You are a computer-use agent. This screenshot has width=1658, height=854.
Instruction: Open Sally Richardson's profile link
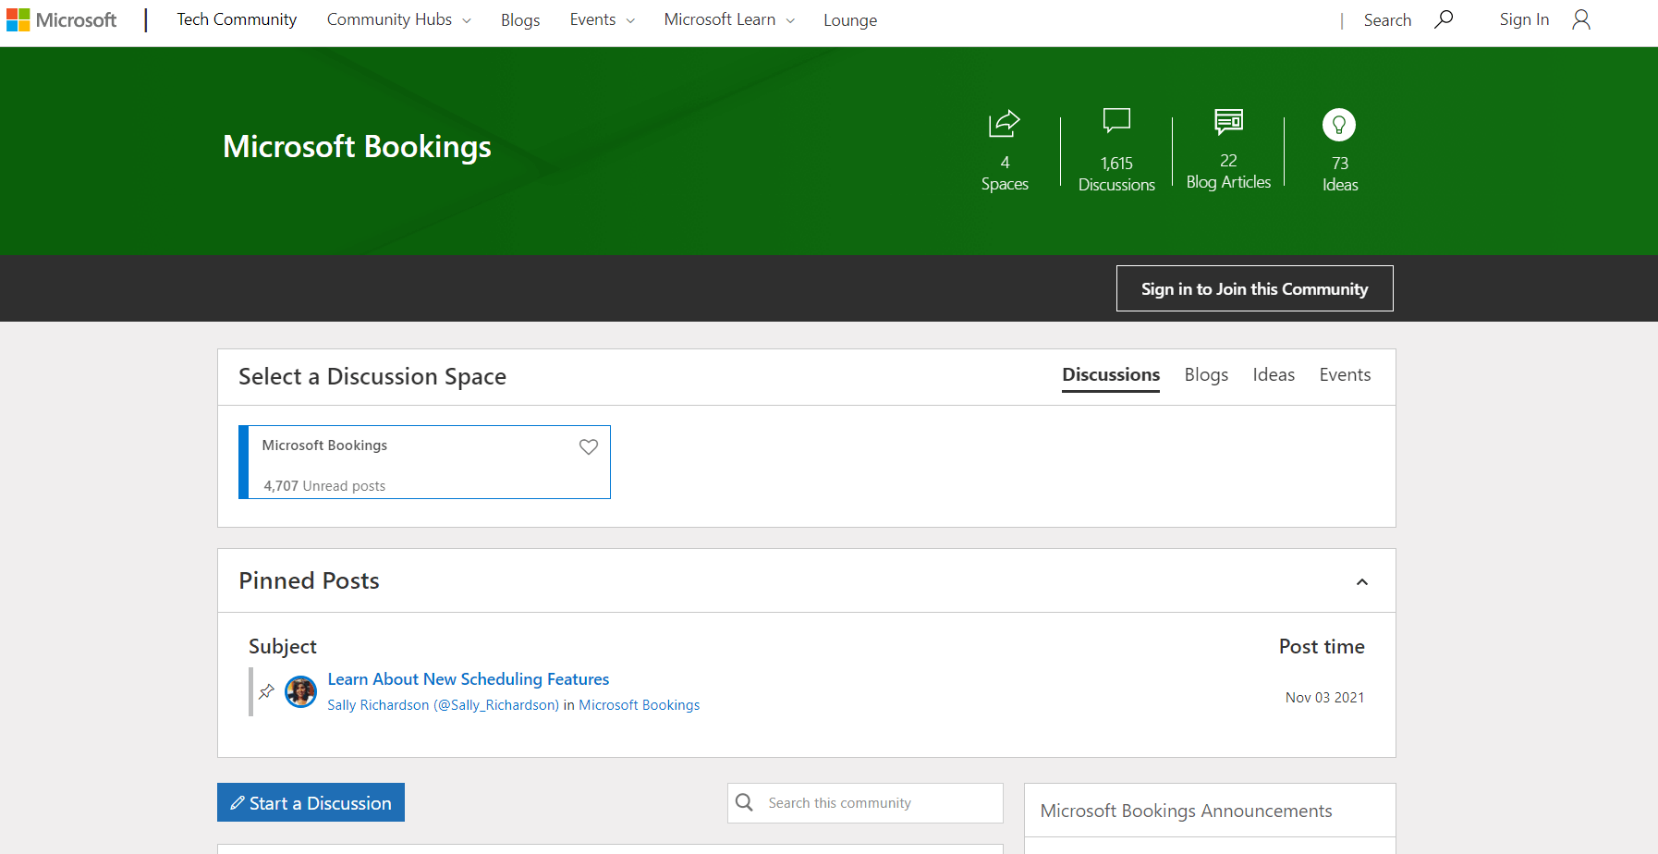tap(443, 705)
